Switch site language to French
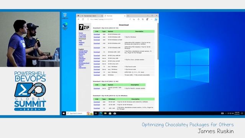 [81, 55]
